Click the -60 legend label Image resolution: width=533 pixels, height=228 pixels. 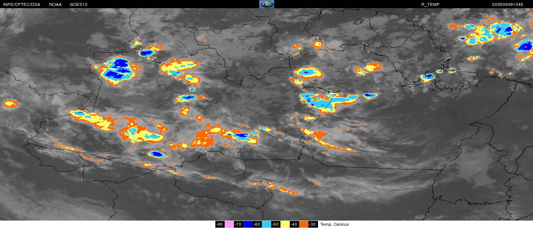[257, 224]
